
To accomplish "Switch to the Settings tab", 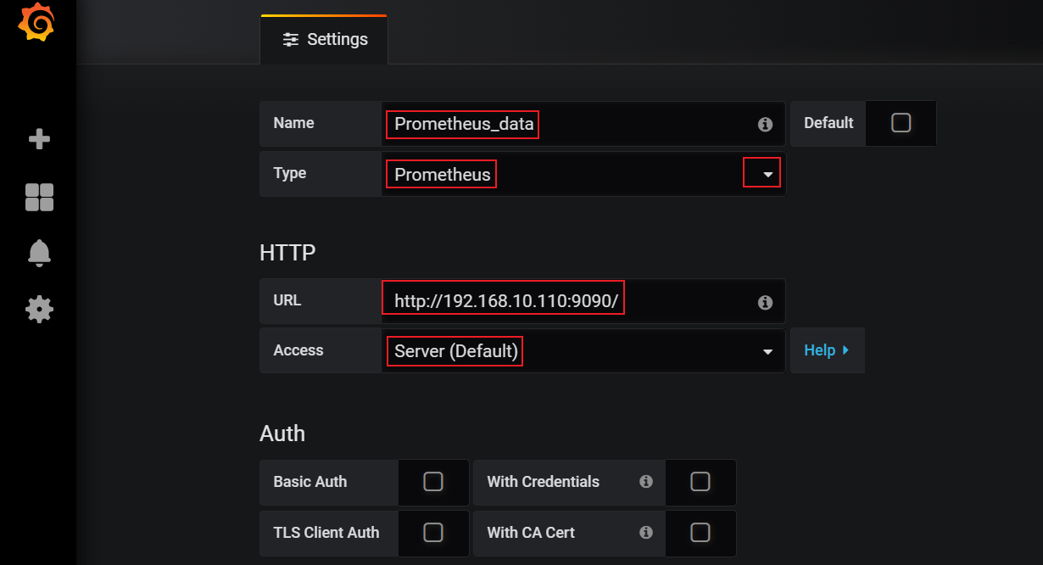I will (x=324, y=40).
